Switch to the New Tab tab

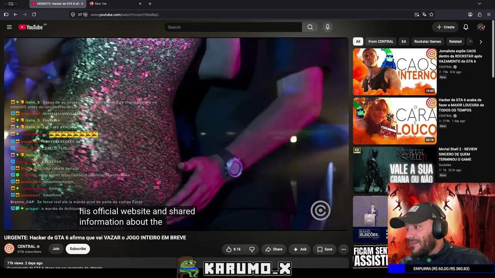[x=116, y=4]
